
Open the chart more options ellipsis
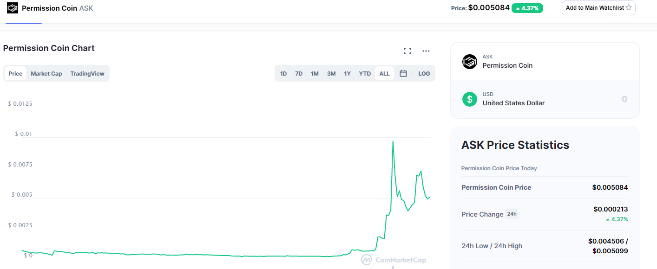pos(426,51)
